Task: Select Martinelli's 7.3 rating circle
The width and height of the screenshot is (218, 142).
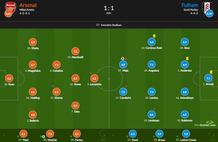Action: 75,51
